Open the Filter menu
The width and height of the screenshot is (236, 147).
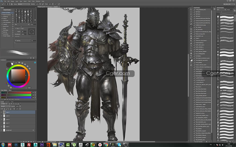(x=29, y=1)
